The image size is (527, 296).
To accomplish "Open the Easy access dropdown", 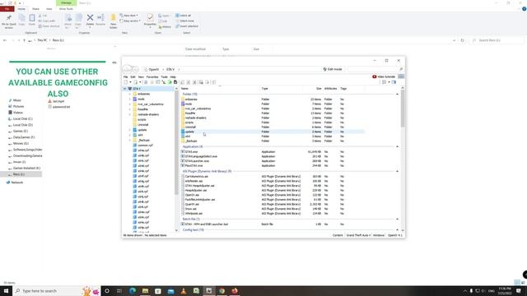I will tap(130, 21).
